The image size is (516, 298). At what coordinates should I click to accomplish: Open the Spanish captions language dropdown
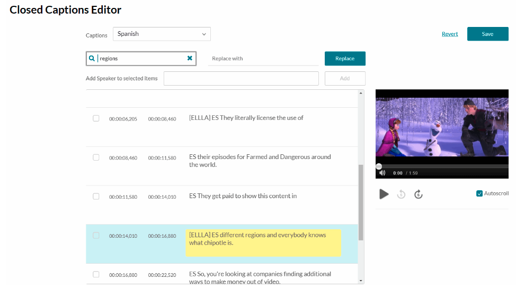pos(162,34)
